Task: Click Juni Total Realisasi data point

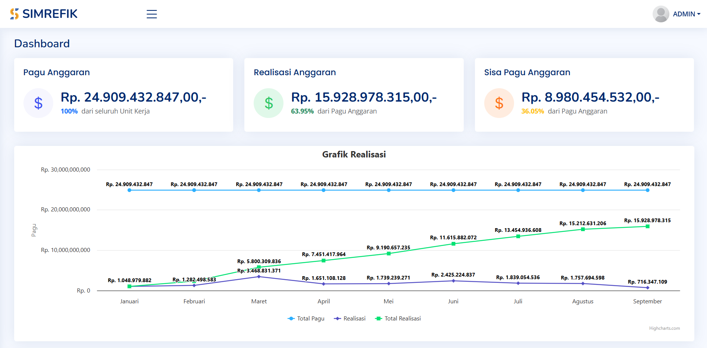Action: pos(453,244)
